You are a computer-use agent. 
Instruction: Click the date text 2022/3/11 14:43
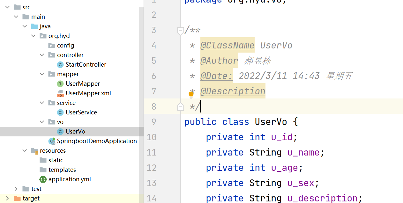[x=279, y=76]
